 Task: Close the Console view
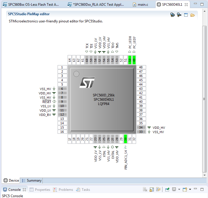24,190
